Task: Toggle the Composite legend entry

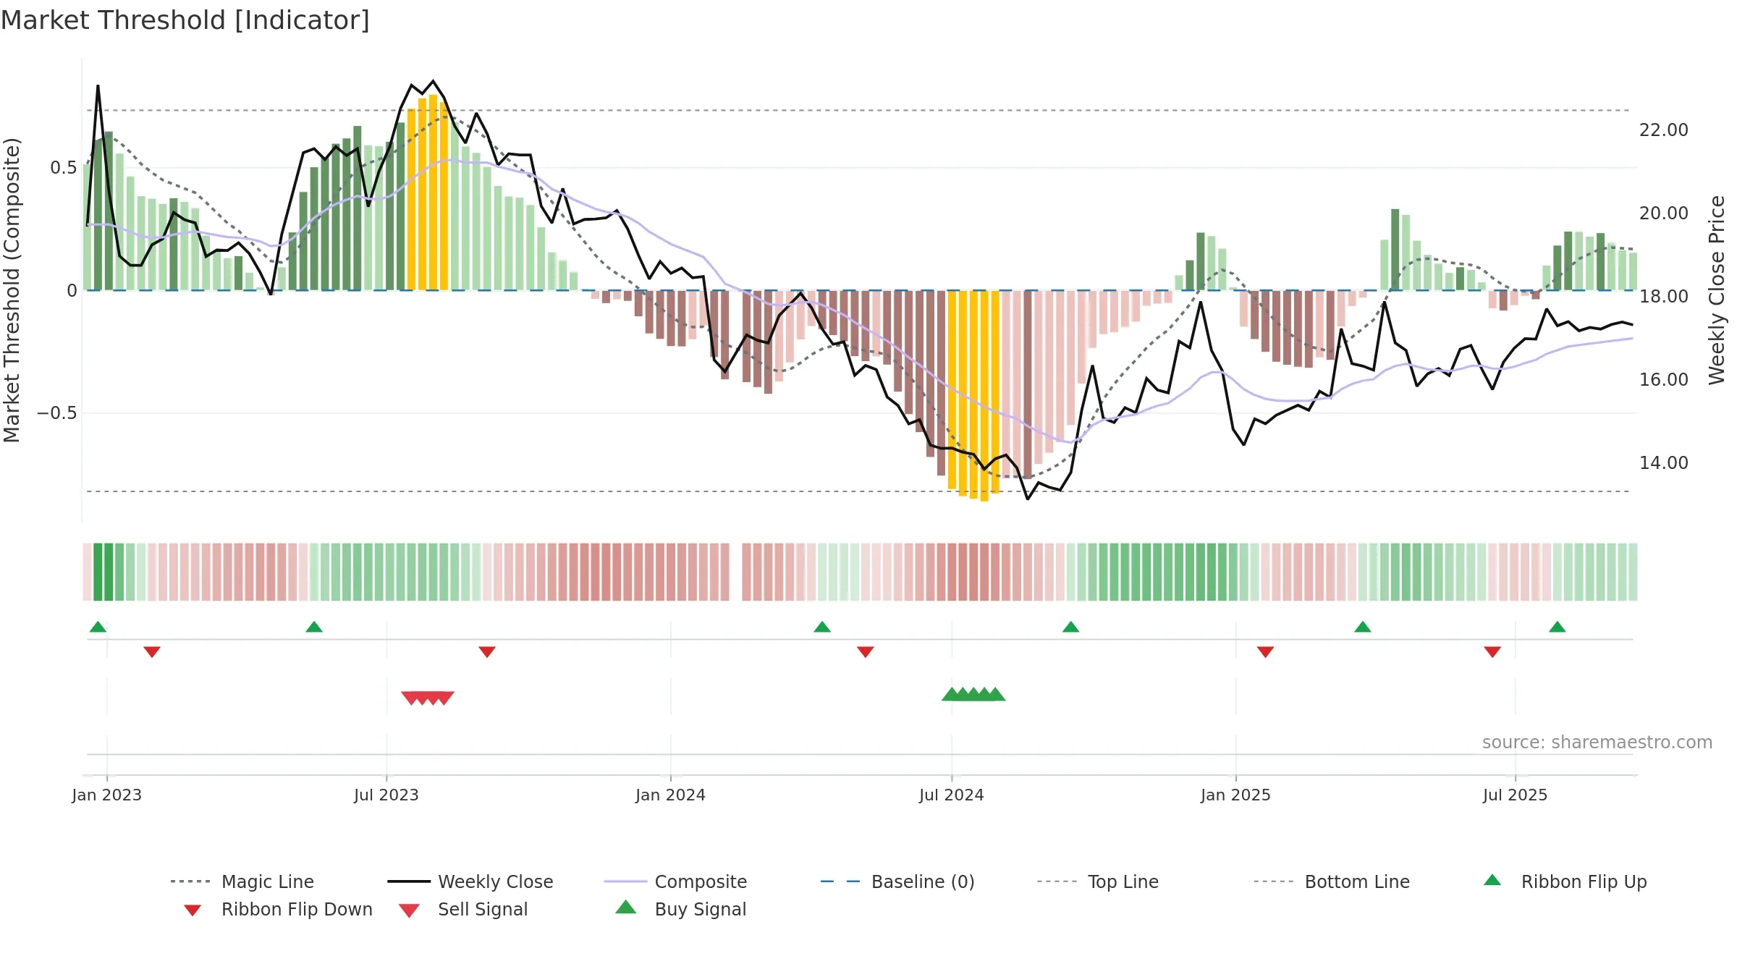Action: point(675,881)
